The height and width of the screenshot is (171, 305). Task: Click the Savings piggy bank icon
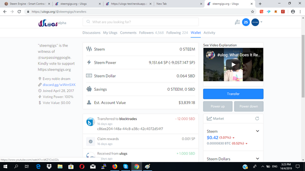click(89, 89)
